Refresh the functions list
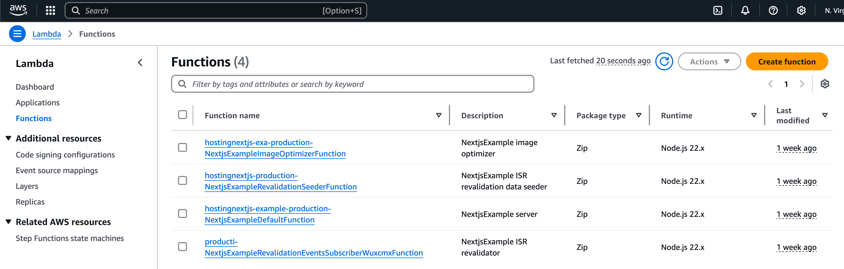 [664, 62]
